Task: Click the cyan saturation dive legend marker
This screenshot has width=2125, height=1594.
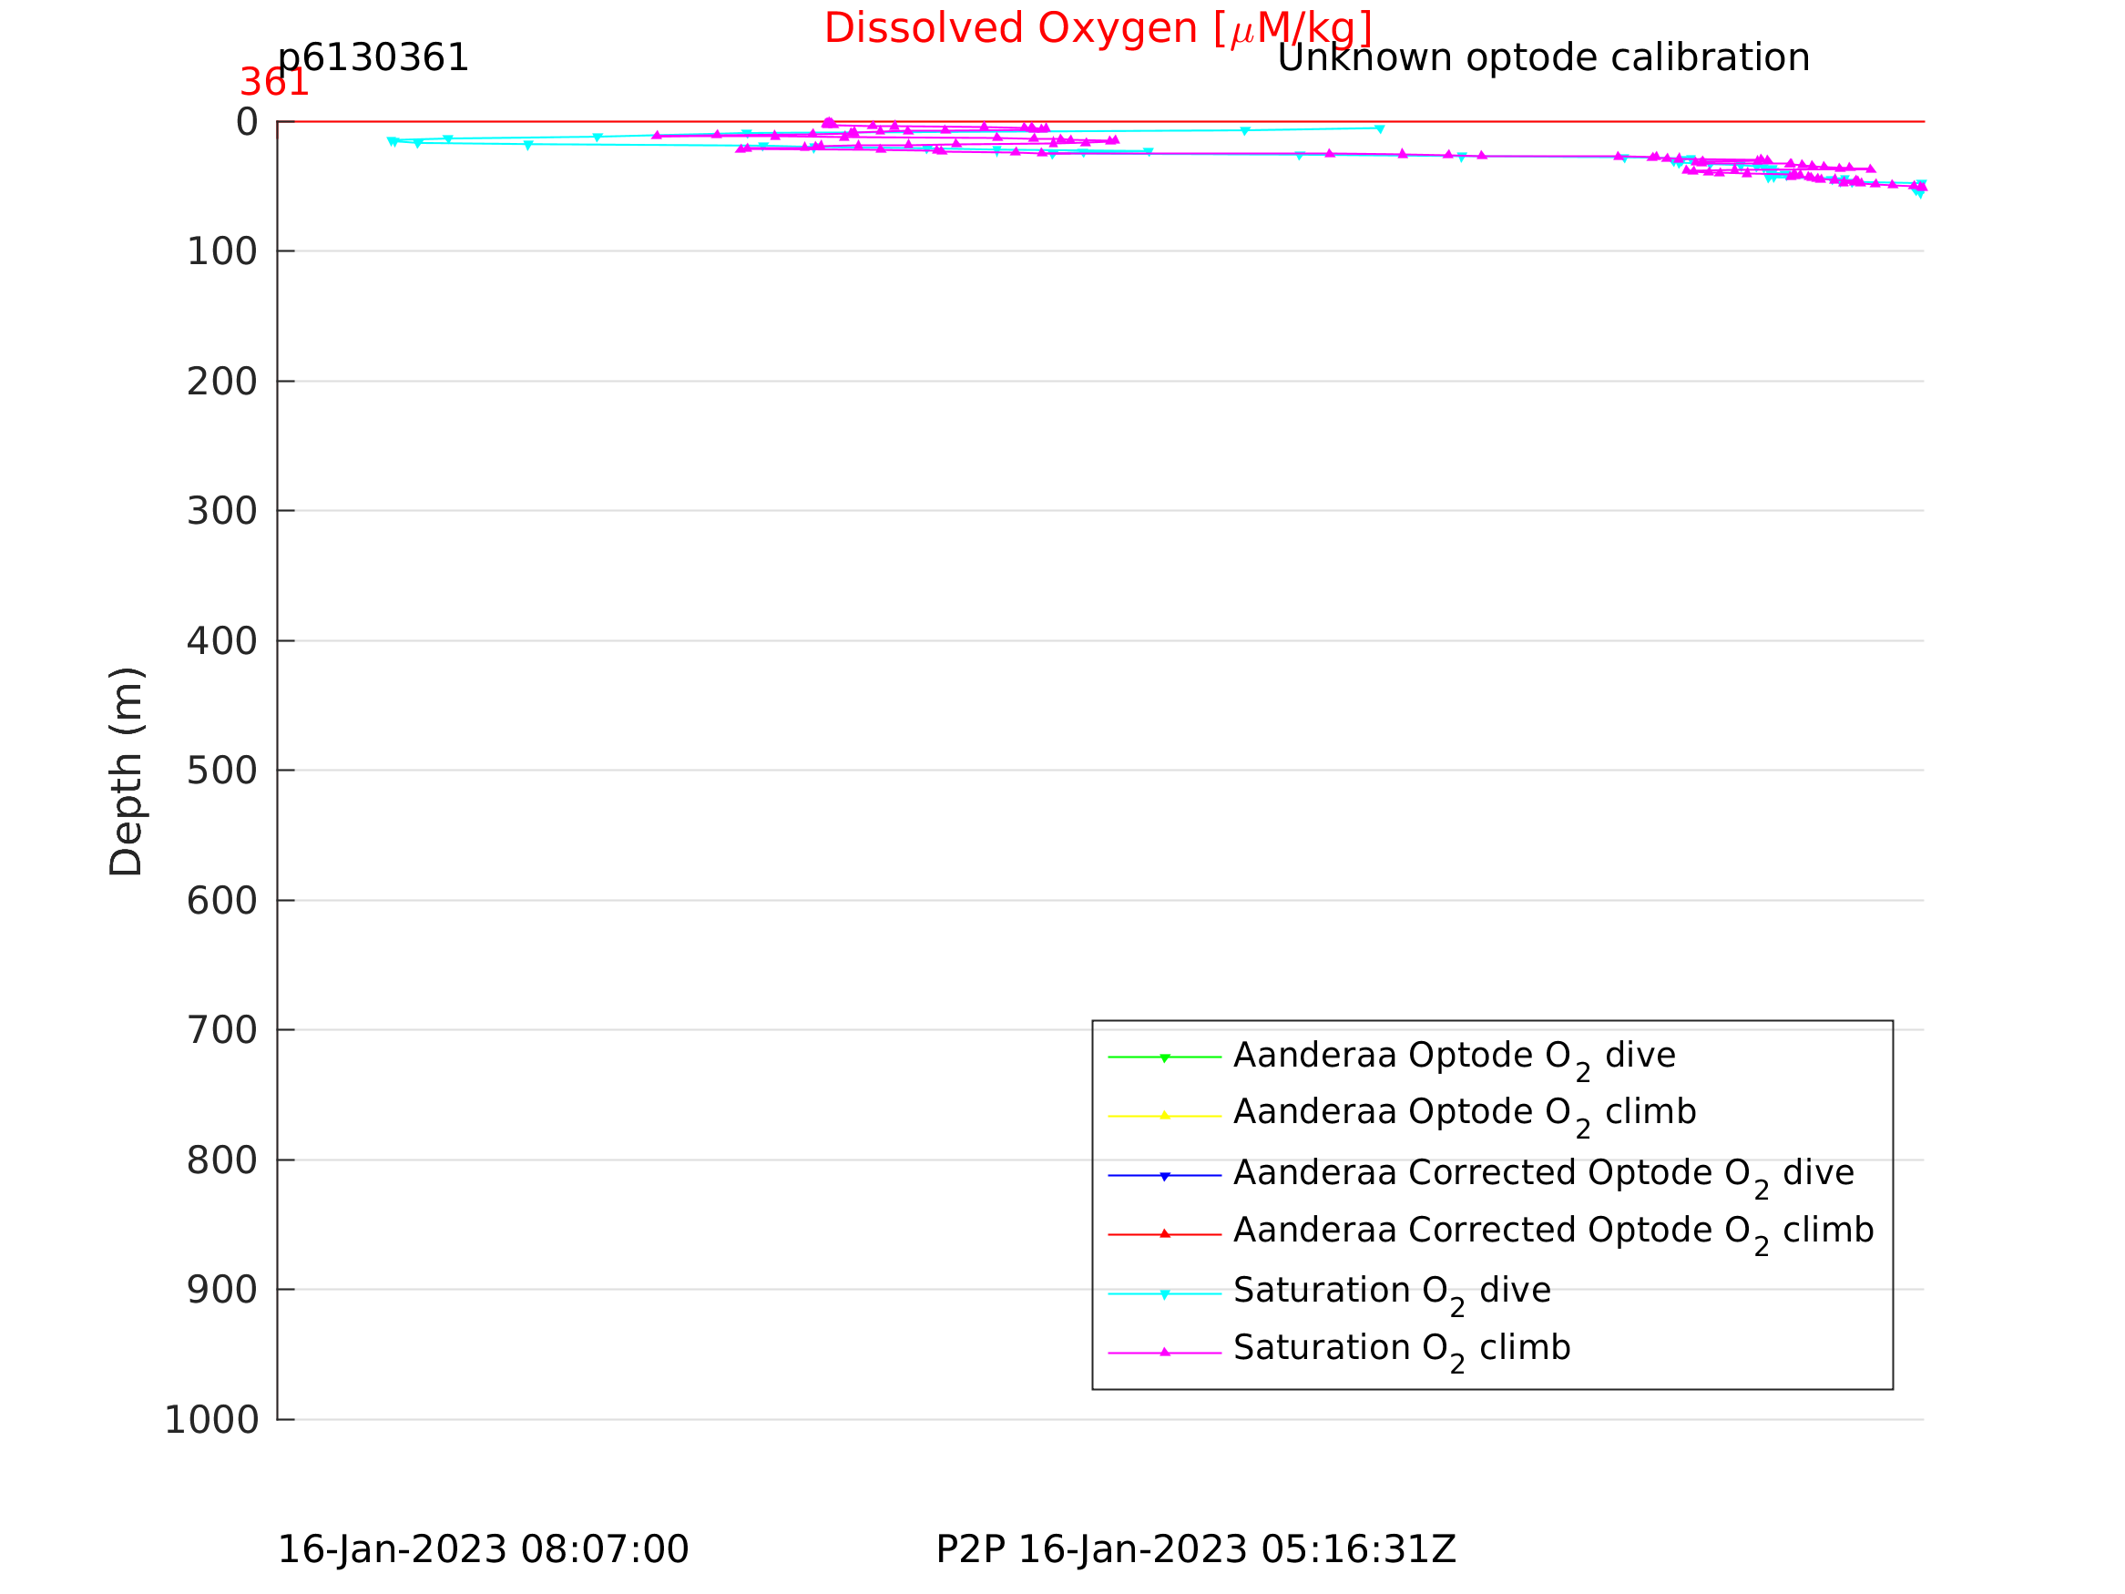Action: pos(1165,1294)
